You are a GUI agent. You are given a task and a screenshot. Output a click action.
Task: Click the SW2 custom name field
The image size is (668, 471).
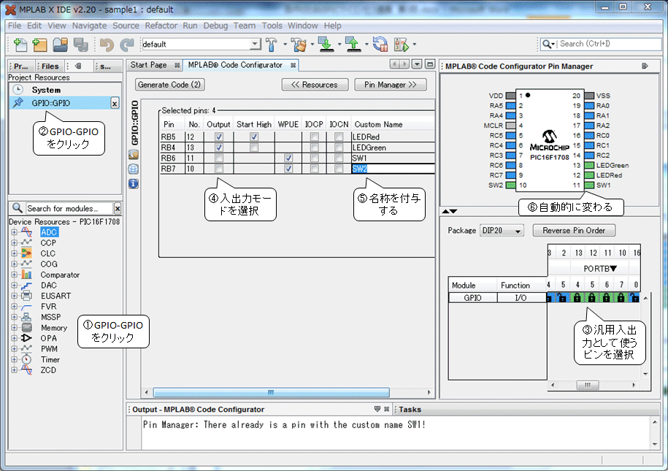pyautogui.click(x=393, y=169)
